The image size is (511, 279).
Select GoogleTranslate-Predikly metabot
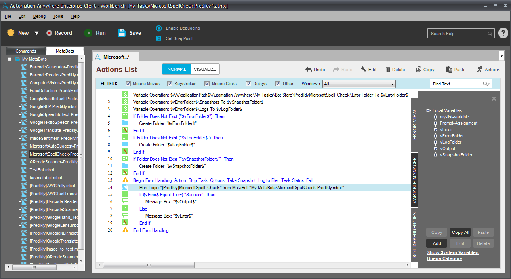(53, 130)
